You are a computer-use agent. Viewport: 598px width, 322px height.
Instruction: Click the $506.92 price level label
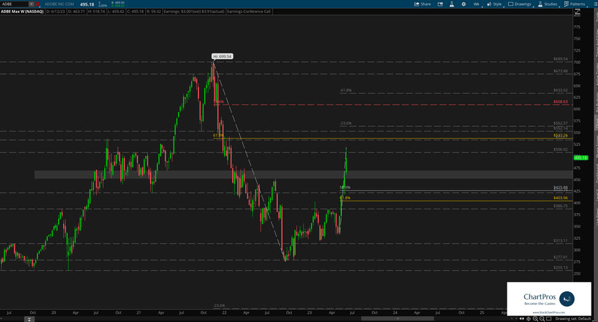(561, 150)
